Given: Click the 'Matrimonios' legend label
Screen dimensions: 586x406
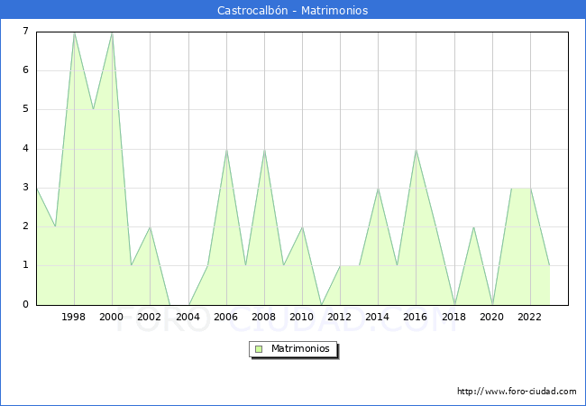Looking at the screenshot, I should (x=300, y=348).
